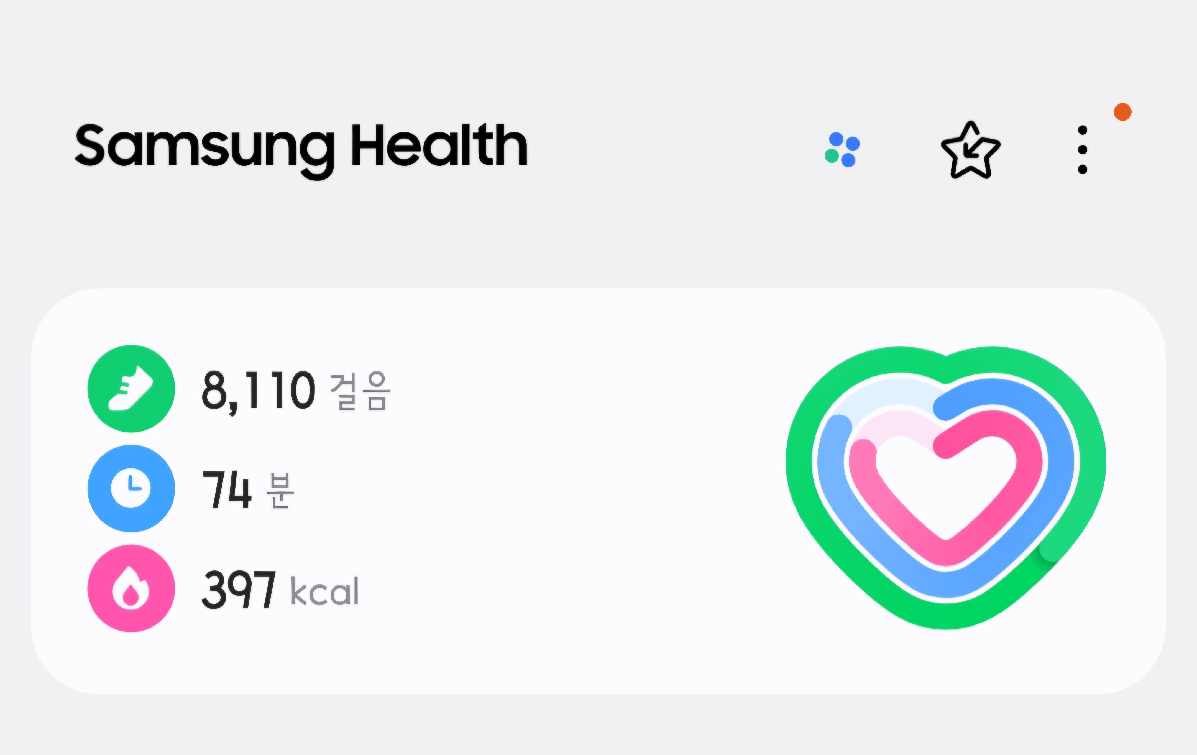
Task: Open the 8,110 step count
Action: [x=258, y=391]
